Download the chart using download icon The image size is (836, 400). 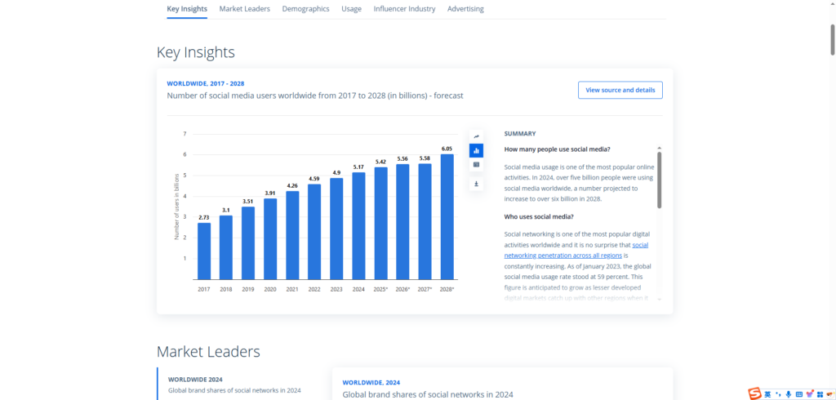476,184
